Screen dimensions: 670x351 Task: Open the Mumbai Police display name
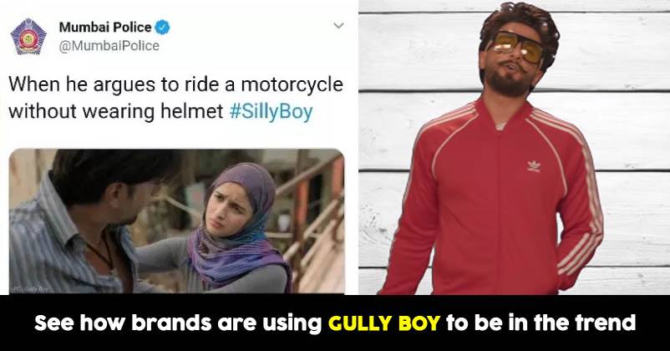pos(105,28)
